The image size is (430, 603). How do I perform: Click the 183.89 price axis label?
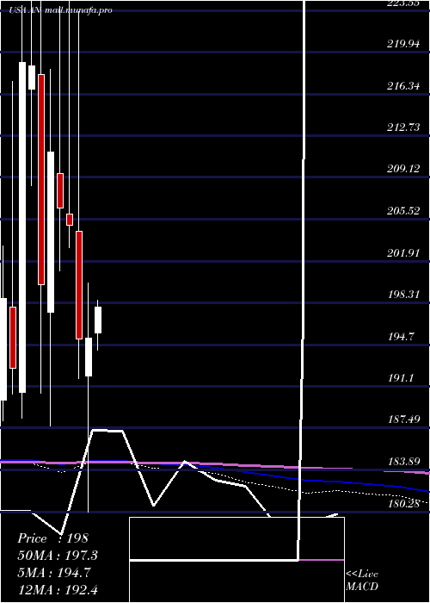(402, 462)
